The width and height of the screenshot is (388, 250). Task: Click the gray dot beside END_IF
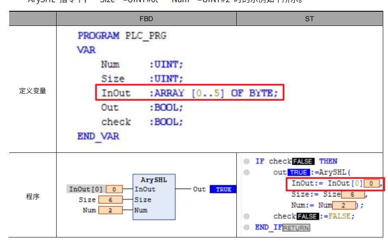pos(246,227)
